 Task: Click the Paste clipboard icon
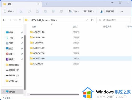tap(37, 11)
